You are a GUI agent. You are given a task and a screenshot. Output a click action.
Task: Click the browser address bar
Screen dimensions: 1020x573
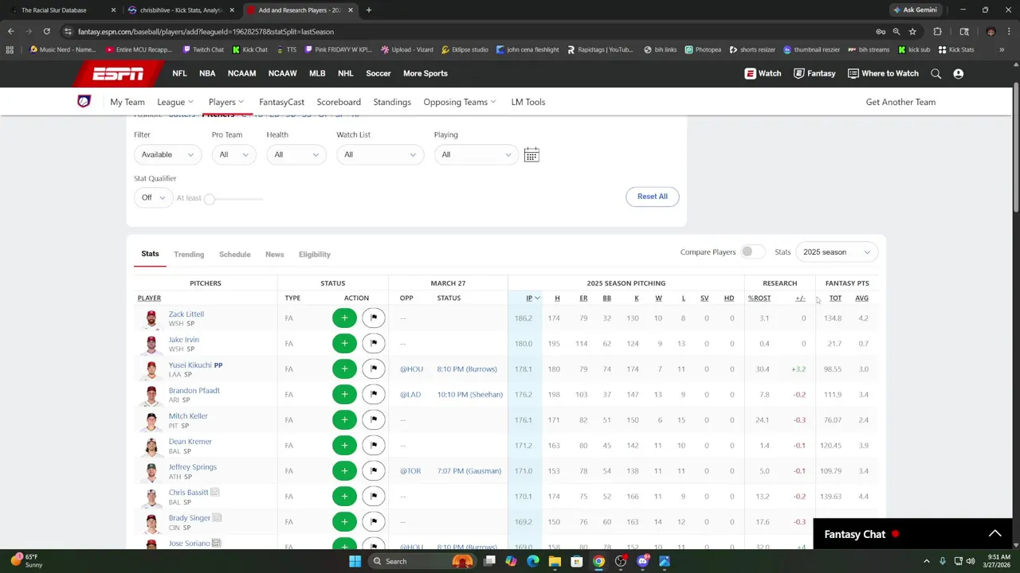[x=470, y=32]
